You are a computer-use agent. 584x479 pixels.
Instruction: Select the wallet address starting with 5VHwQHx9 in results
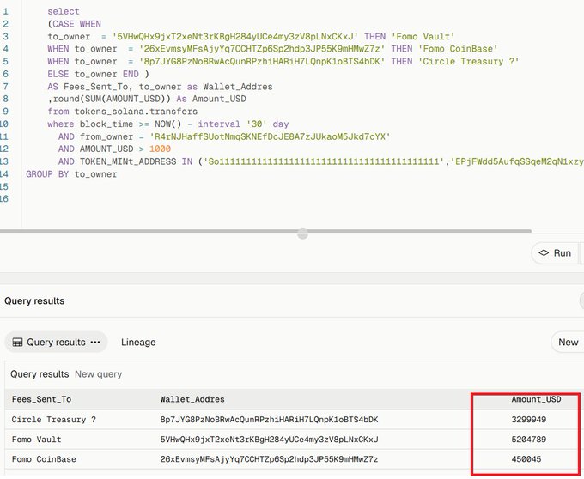coord(269,440)
